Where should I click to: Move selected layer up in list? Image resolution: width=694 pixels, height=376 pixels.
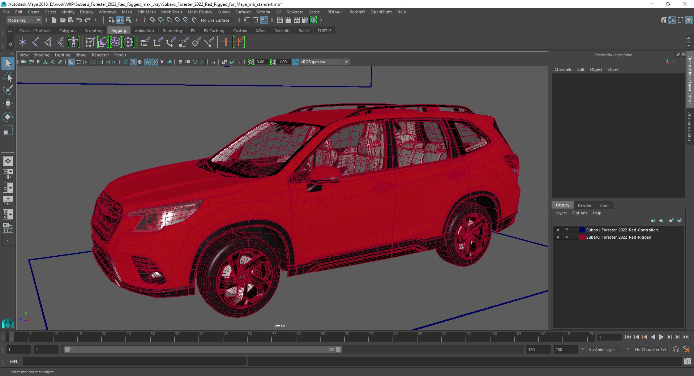click(x=653, y=221)
